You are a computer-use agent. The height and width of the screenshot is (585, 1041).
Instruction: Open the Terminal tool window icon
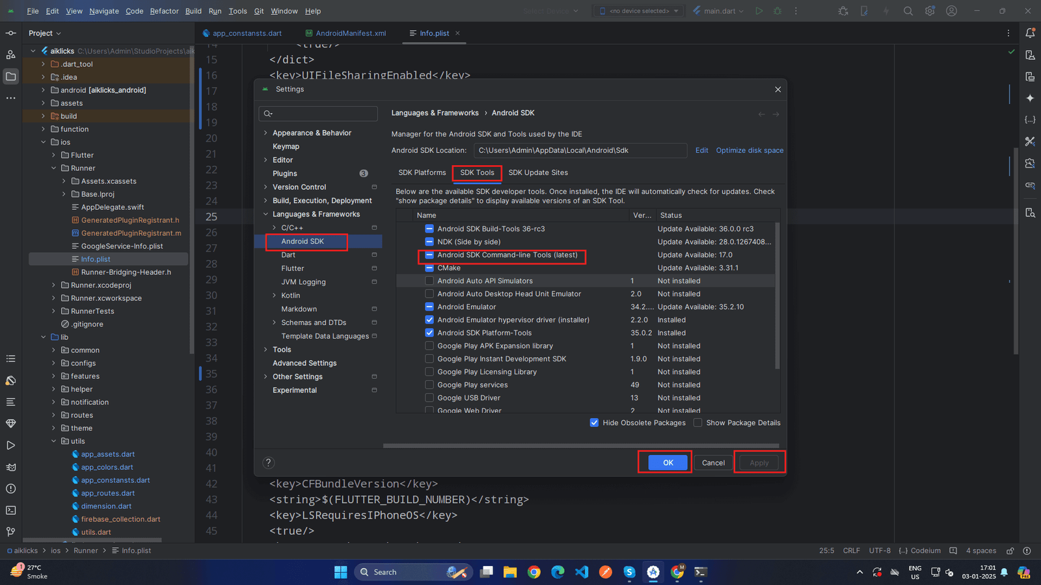pos(10,510)
